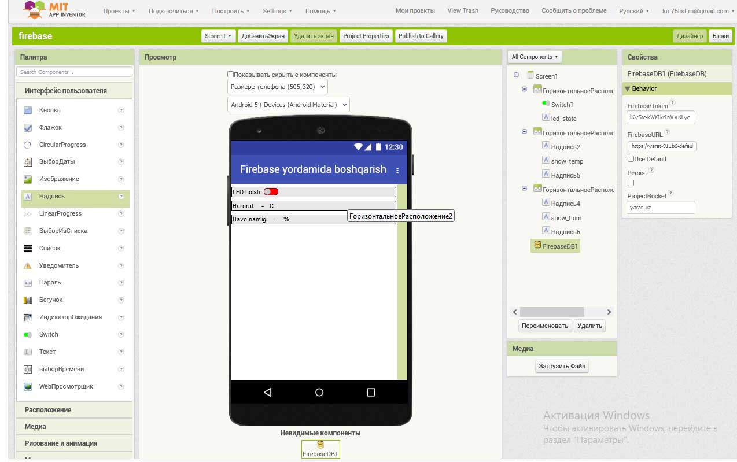Open the Проекты menu

pos(119,11)
